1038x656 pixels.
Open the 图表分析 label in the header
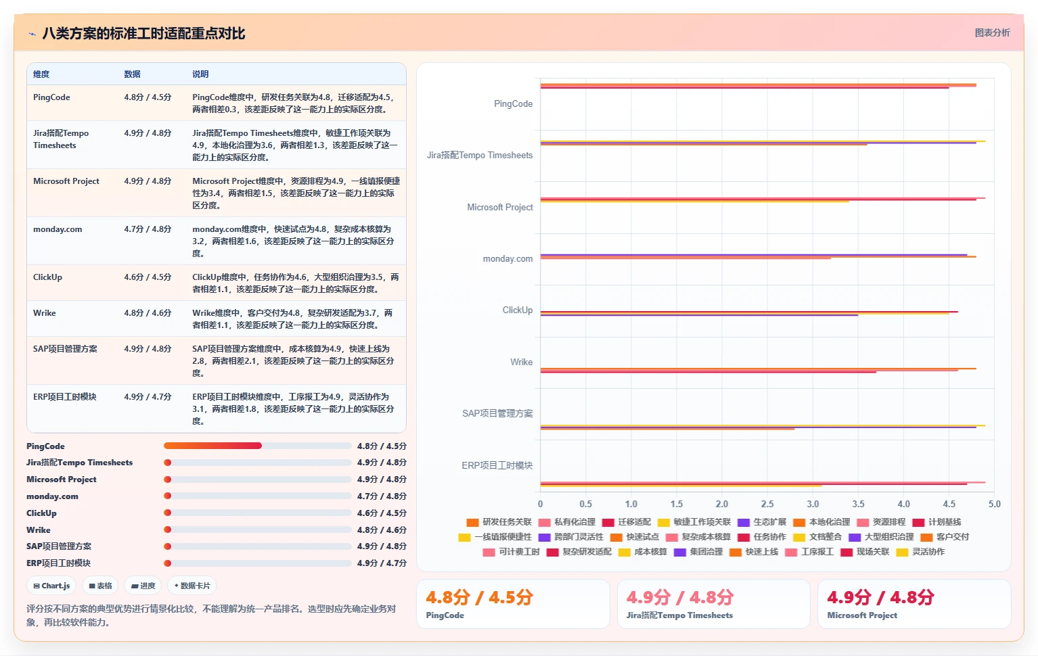point(992,32)
